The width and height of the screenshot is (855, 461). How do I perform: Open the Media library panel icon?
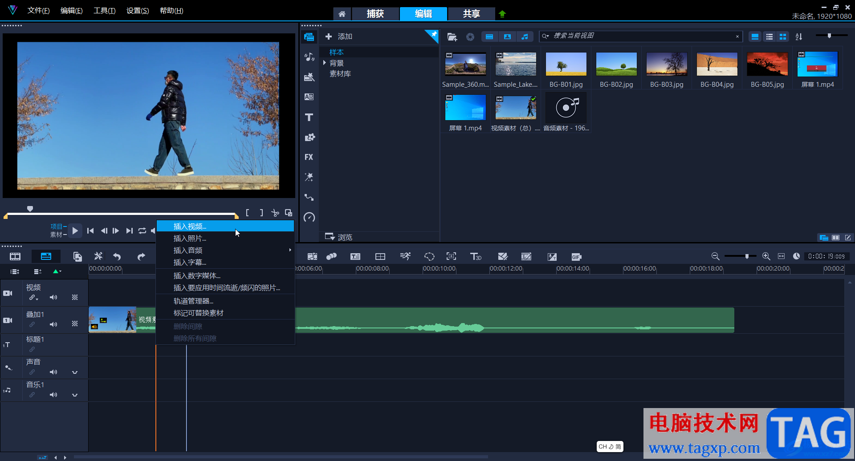coord(309,37)
